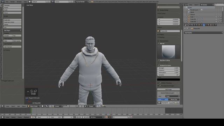Open the 3D view Select menu
Screen dimensions: 224x126
[13, 106]
